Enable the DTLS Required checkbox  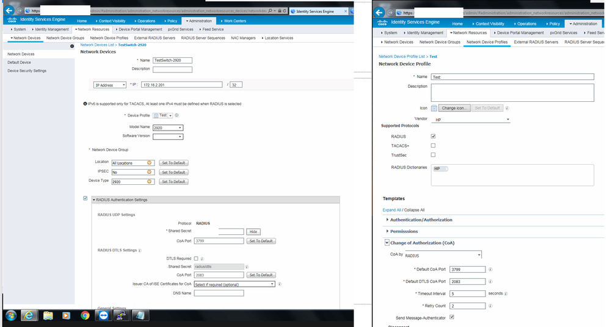pos(196,259)
